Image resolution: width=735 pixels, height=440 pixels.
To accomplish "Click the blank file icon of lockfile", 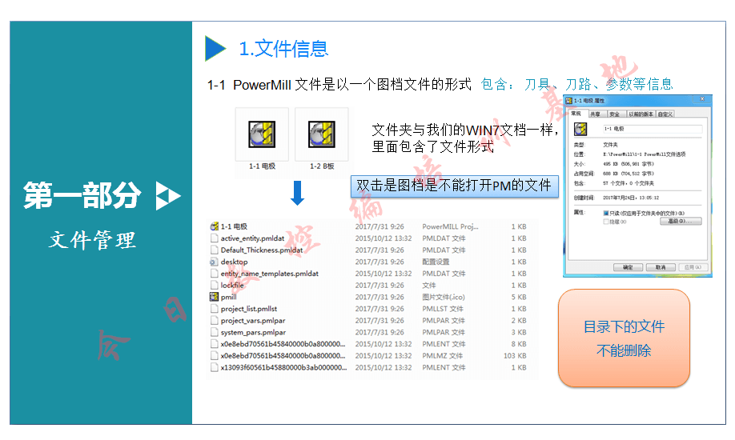I will (215, 285).
